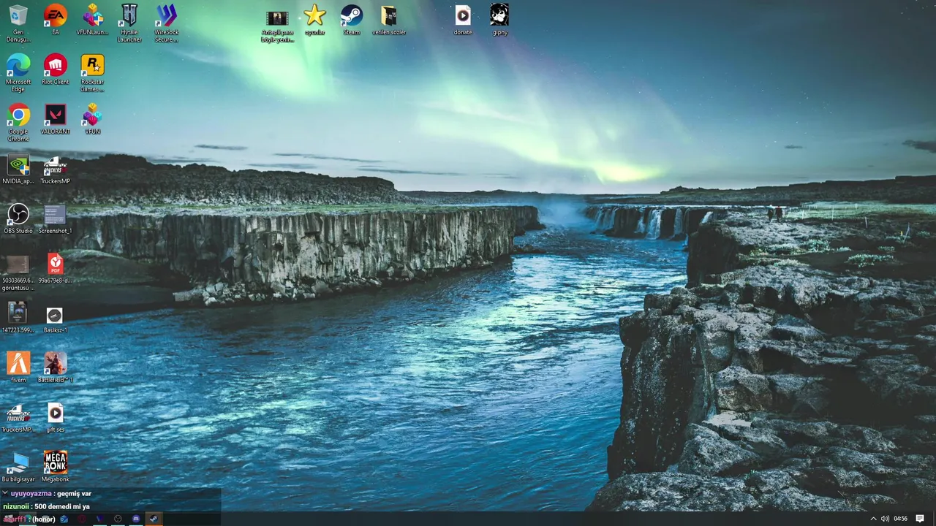Open the oyunlar star folder icon
Viewport: 936px width, 526px height.
[314, 20]
